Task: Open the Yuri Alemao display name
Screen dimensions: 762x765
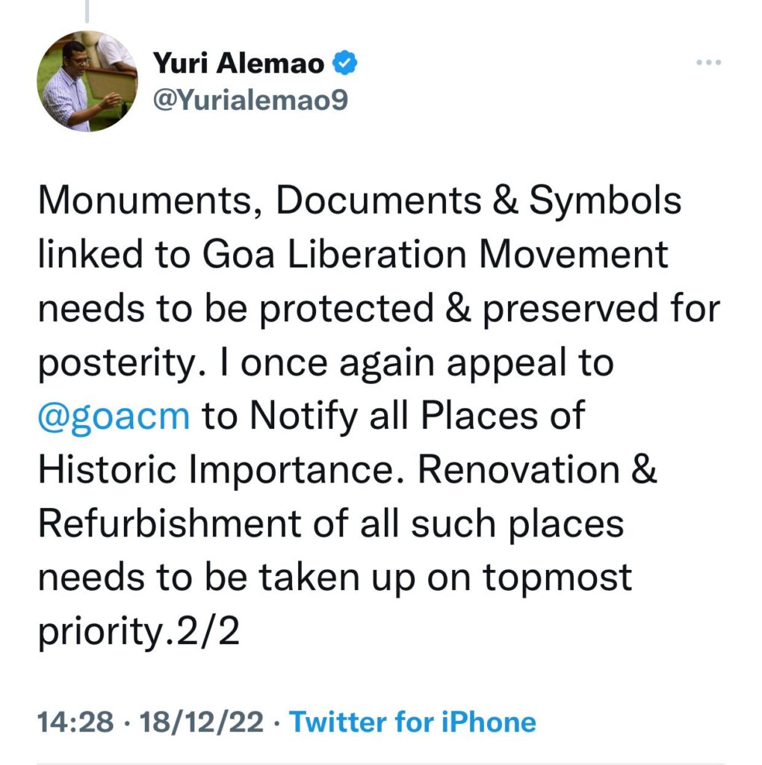Action: tap(238, 64)
